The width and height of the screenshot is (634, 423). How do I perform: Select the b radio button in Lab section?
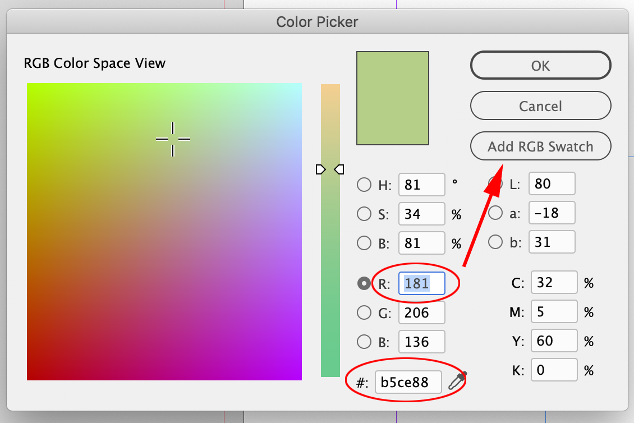click(496, 242)
